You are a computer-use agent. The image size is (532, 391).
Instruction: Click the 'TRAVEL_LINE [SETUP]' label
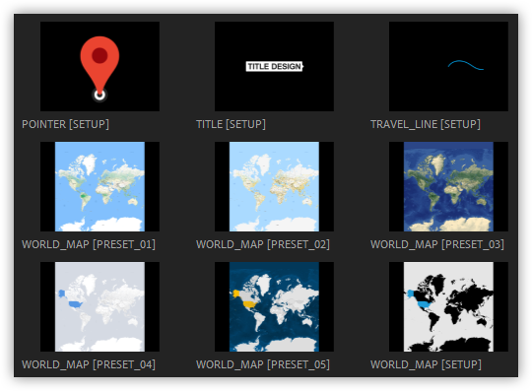coord(426,124)
